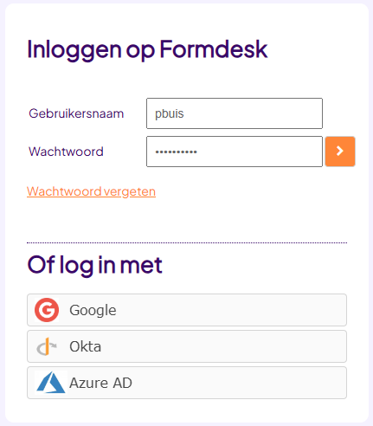Image resolution: width=373 pixels, height=426 pixels.
Task: Choose Okta as login provider
Action: point(187,346)
